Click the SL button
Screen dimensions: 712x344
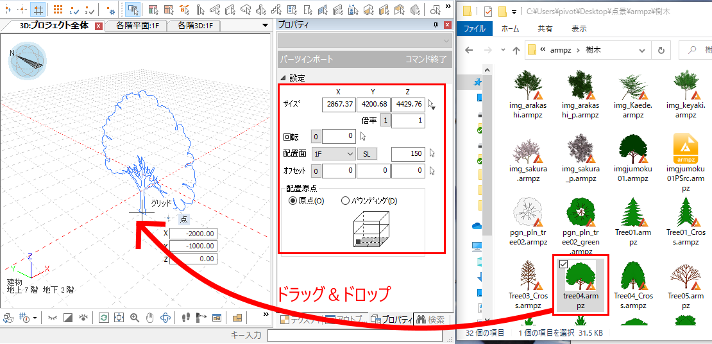tap(367, 154)
